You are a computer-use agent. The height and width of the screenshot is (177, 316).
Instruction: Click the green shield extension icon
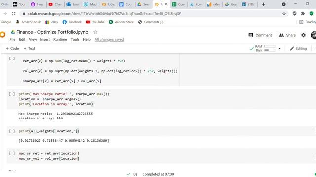[x=311, y=14]
